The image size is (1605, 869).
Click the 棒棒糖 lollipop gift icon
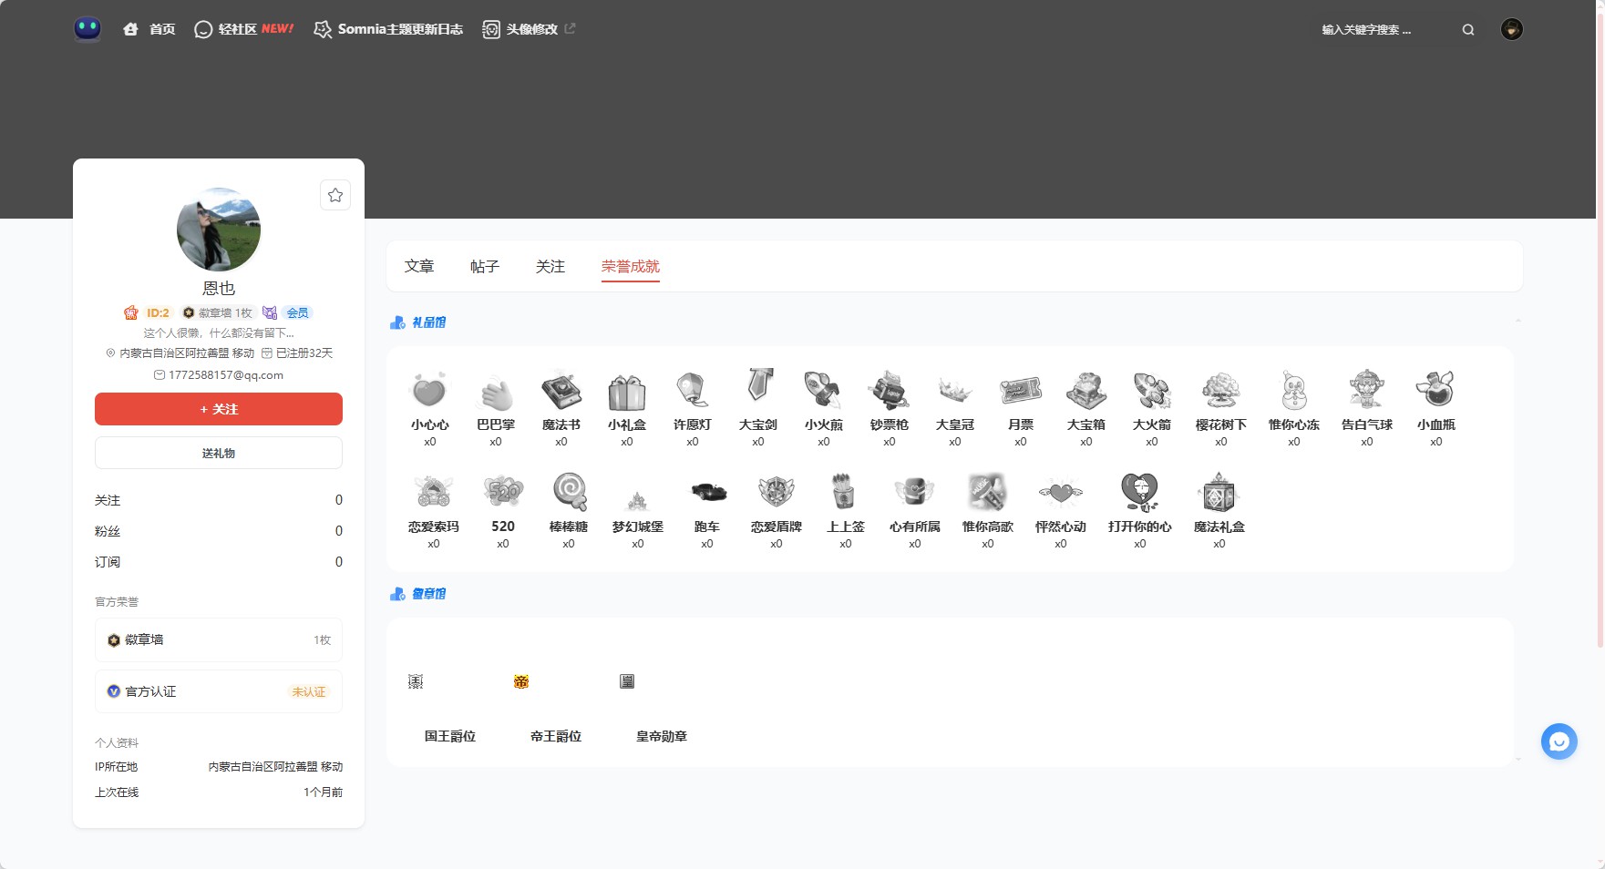tap(569, 492)
